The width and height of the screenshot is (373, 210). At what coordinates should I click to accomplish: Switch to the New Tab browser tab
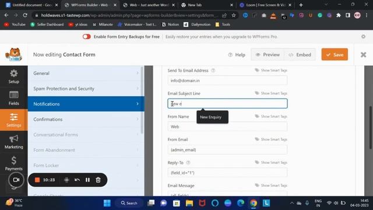coord(207,5)
